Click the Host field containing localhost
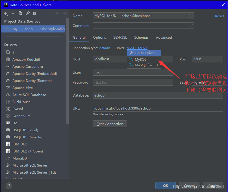Image resolution: width=228 pixels, height=192 pixels. (x=133, y=59)
